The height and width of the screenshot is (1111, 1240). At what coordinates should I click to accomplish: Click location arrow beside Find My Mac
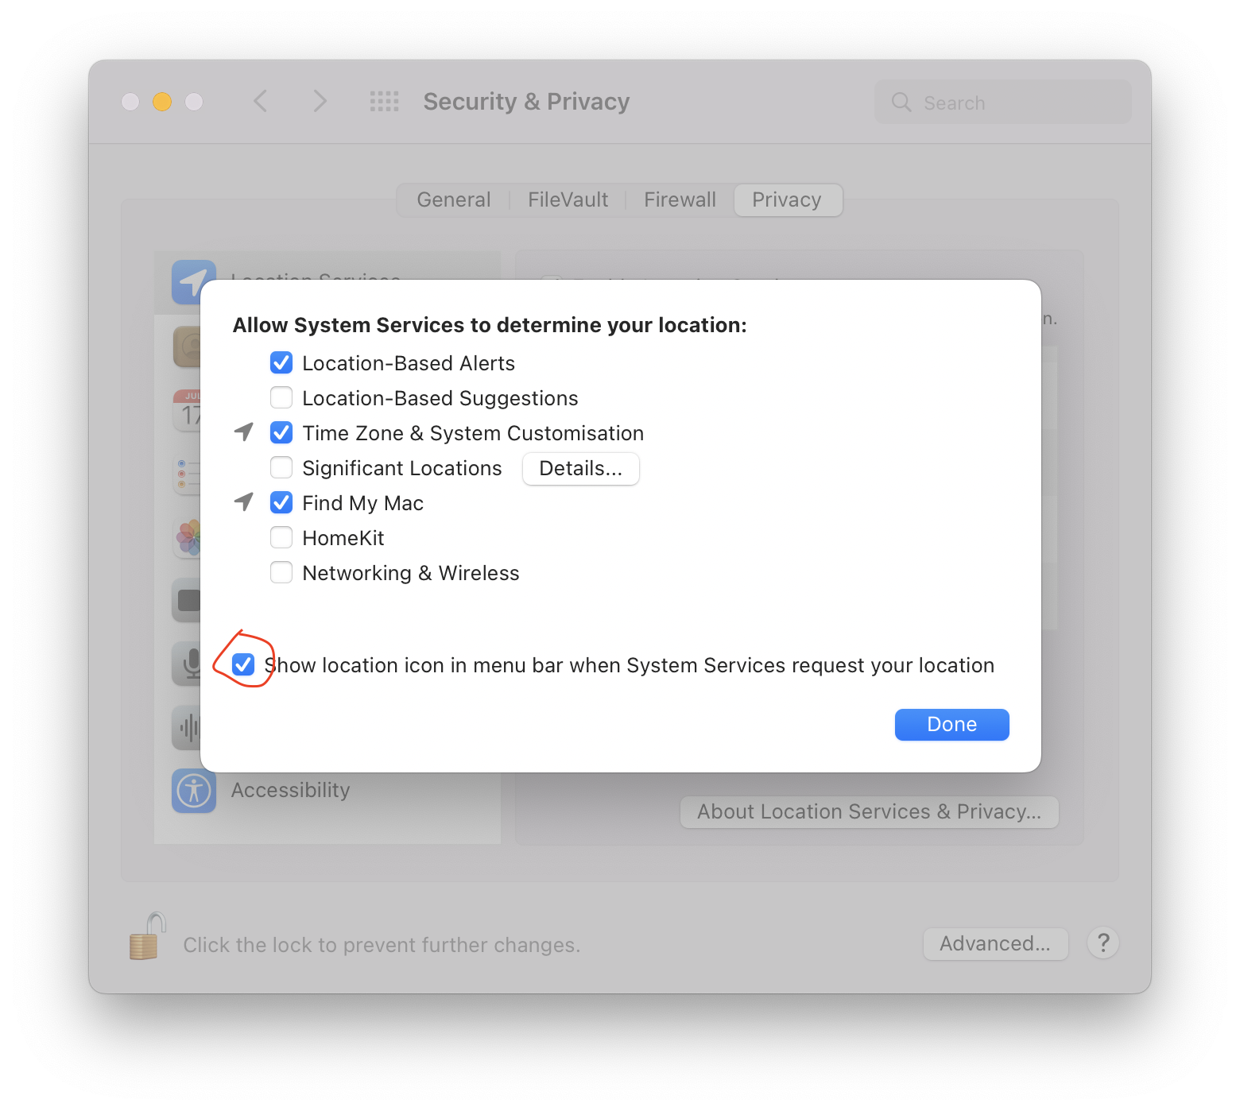(x=244, y=502)
